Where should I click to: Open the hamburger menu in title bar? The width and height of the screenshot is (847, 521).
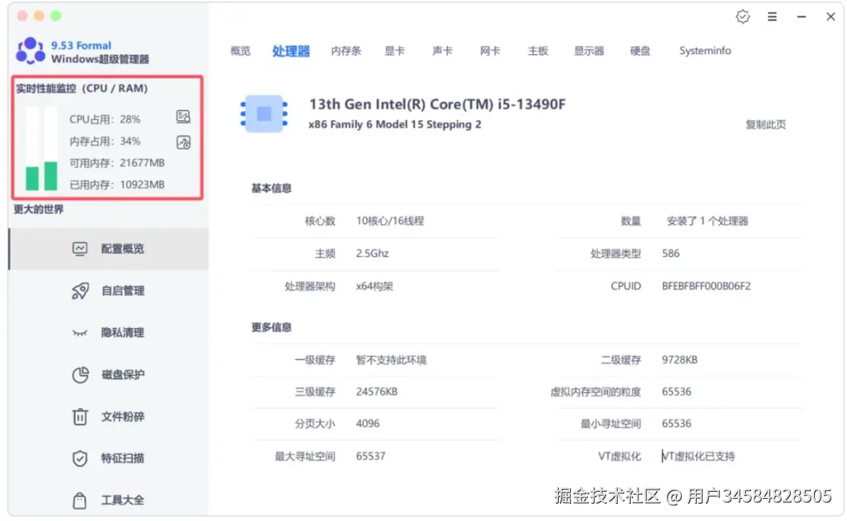(x=772, y=17)
